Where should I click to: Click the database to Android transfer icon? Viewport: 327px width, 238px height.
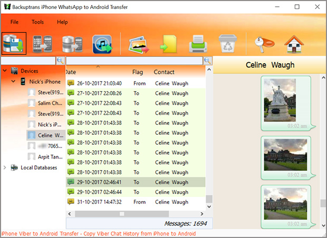coord(72,44)
